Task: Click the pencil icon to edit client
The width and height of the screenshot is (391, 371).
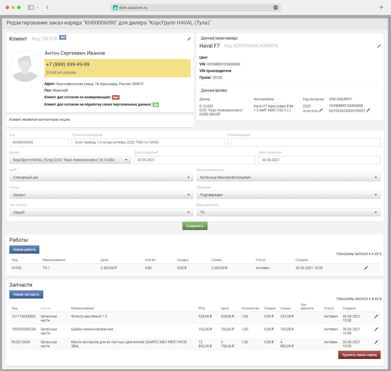Action: (189, 39)
